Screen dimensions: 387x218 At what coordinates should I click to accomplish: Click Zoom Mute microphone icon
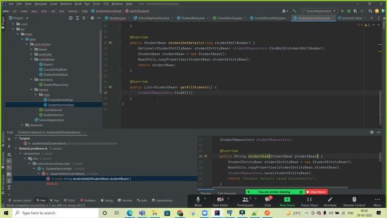click(198, 200)
